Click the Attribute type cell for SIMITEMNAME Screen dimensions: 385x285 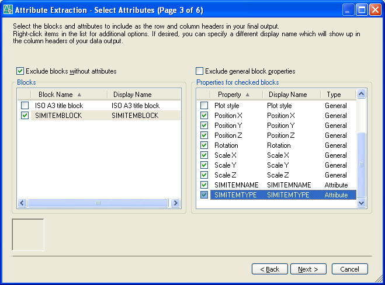point(336,185)
